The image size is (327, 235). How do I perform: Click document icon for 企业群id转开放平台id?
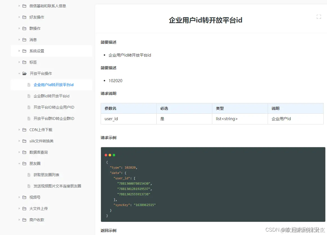click(29, 96)
